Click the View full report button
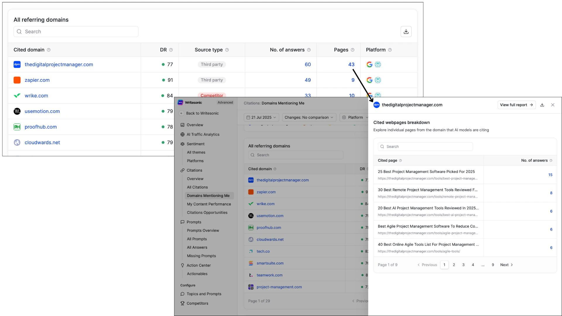562x316 pixels. 516,105
